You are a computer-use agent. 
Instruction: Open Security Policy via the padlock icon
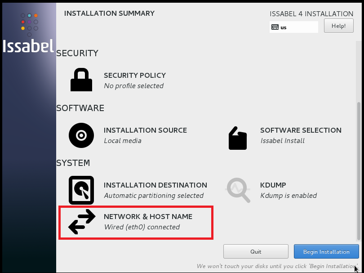[x=81, y=80]
